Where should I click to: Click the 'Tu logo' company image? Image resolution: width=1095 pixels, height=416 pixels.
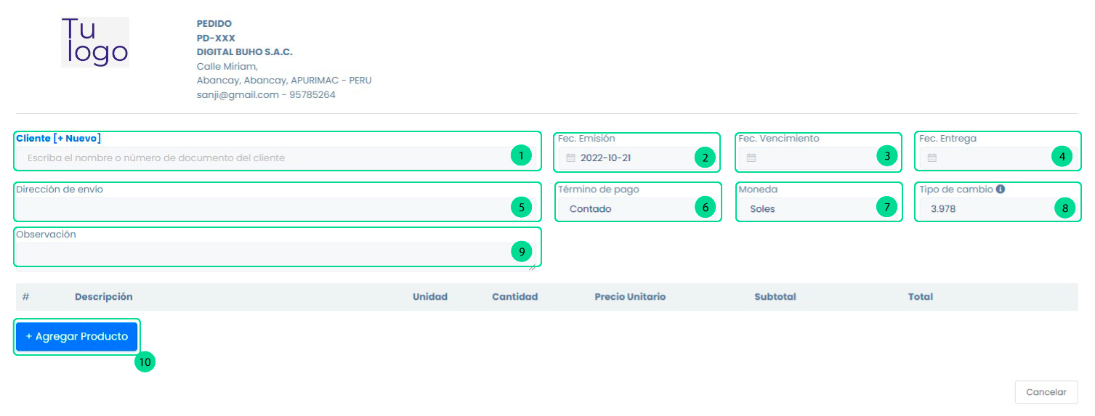(x=95, y=42)
